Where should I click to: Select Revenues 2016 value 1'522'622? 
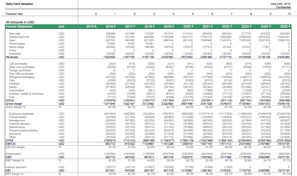(x=109, y=57)
